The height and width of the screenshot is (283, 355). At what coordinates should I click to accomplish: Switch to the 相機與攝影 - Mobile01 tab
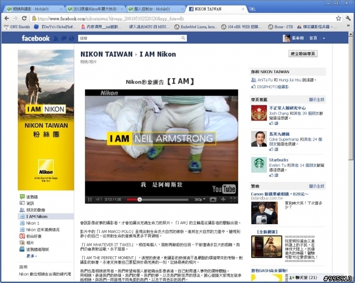(34, 9)
